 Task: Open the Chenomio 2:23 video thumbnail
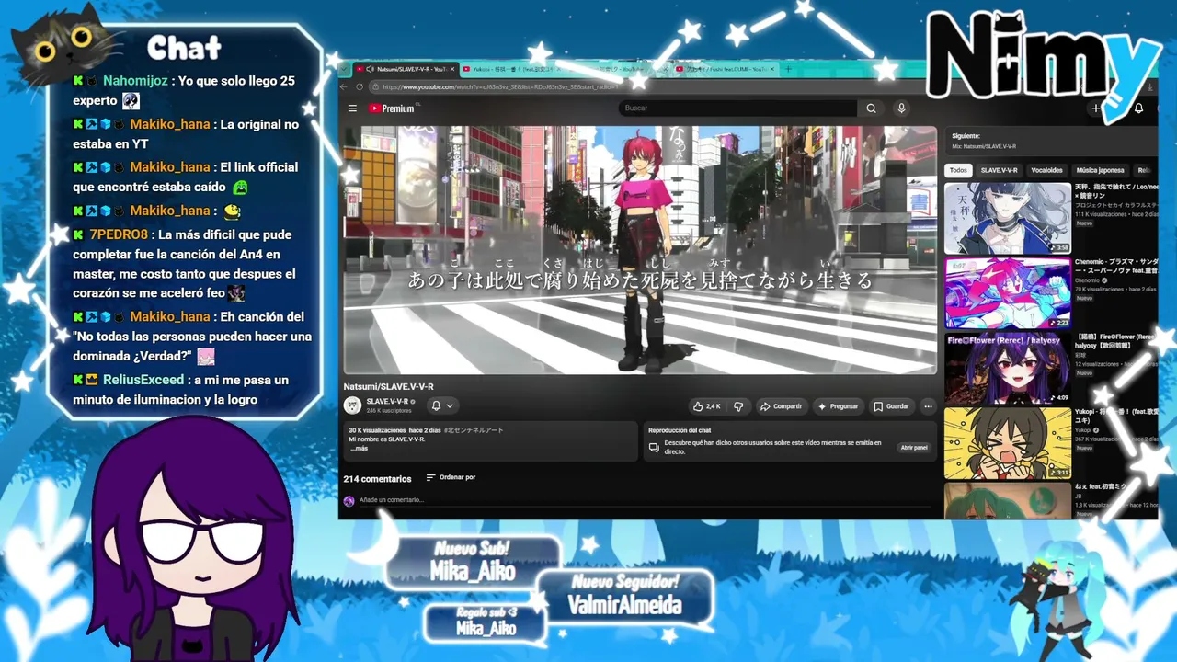pos(1008,293)
